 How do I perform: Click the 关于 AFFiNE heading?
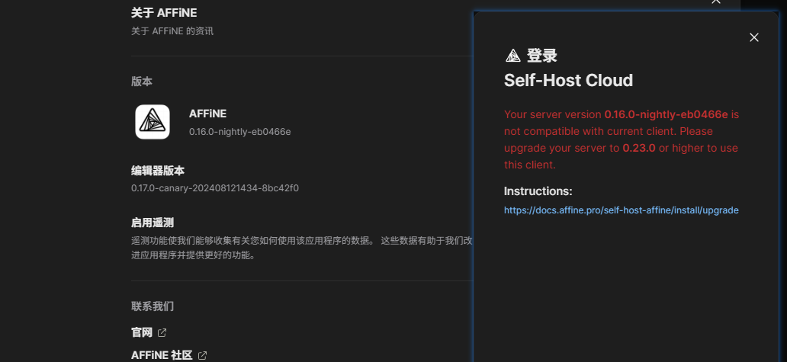(164, 12)
